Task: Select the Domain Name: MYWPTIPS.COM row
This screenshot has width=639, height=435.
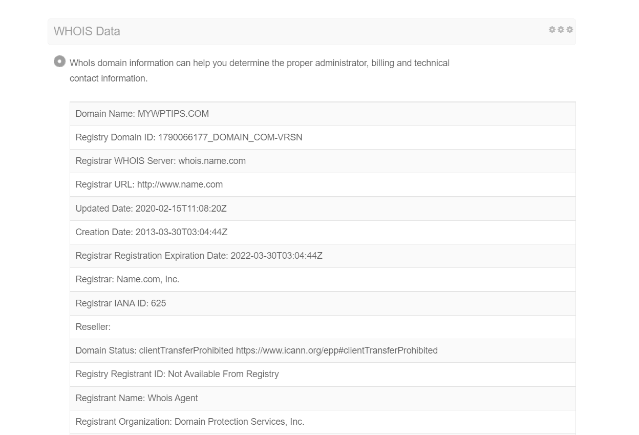Action: point(323,114)
